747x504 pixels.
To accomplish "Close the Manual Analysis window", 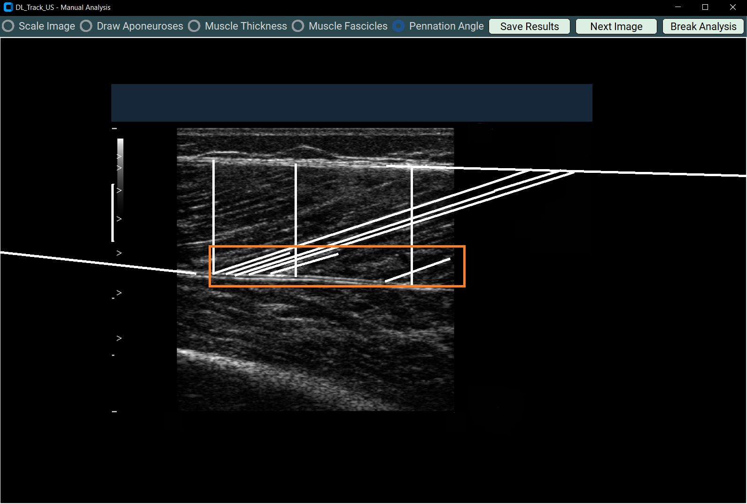I will pos(732,7).
